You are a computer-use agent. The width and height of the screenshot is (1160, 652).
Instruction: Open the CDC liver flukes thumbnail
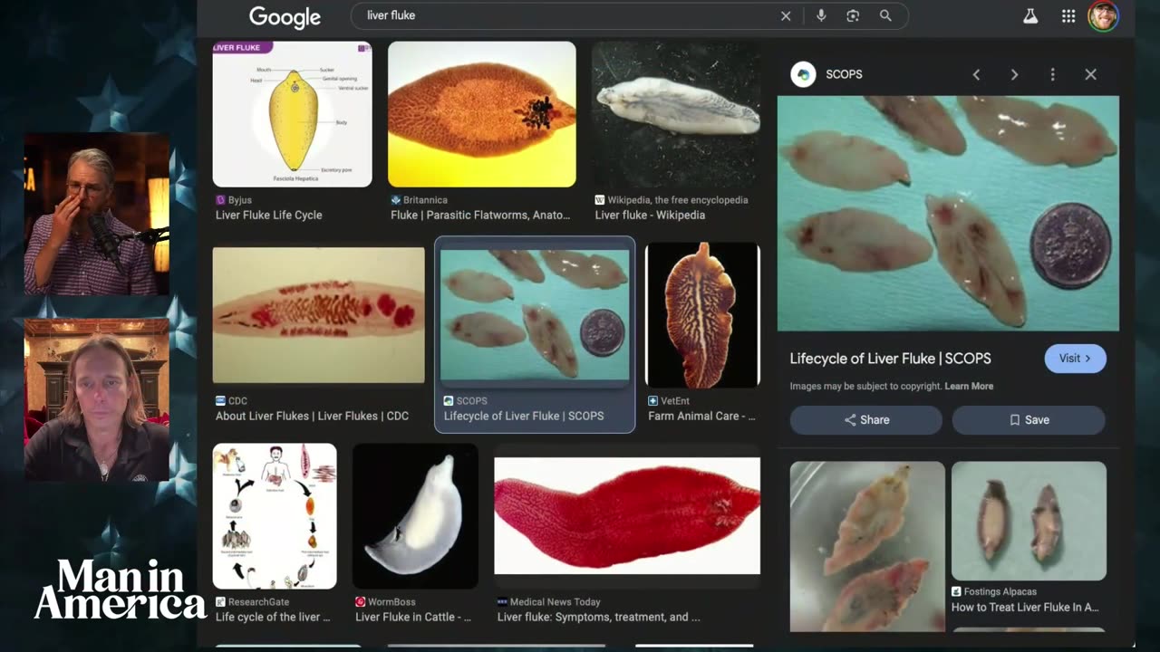click(318, 315)
